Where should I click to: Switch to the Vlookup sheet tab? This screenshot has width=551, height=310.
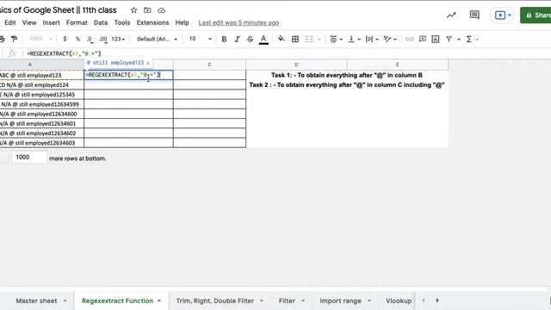point(399,301)
